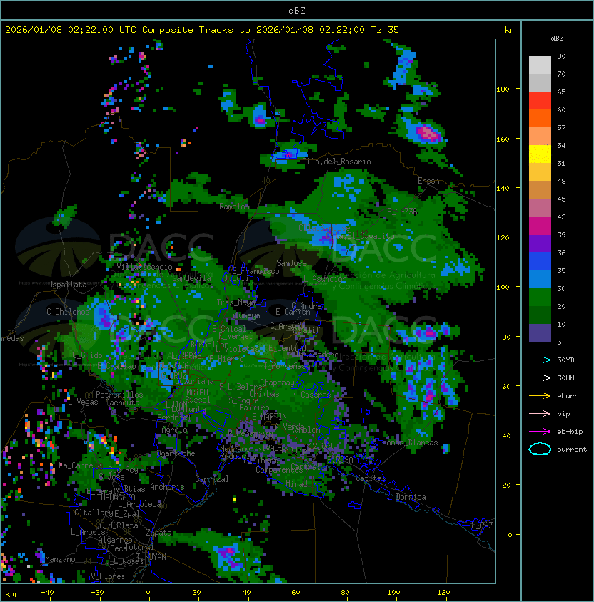Viewport: 594px width, 602px height.
Task: Click the La_Carrera place label
Action: [81, 465]
